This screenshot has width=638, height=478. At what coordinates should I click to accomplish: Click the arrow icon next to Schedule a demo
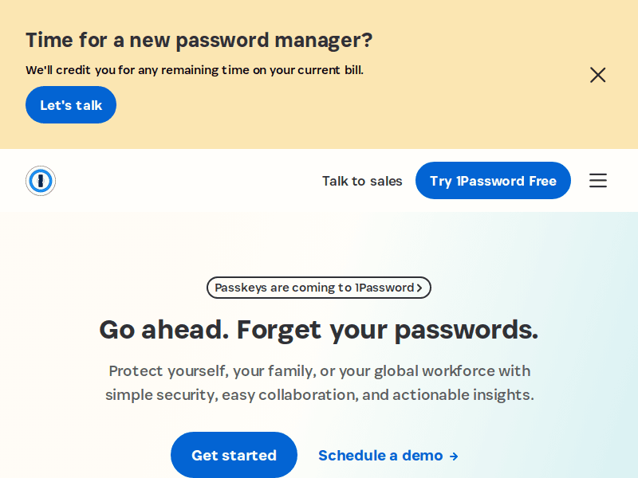click(454, 456)
